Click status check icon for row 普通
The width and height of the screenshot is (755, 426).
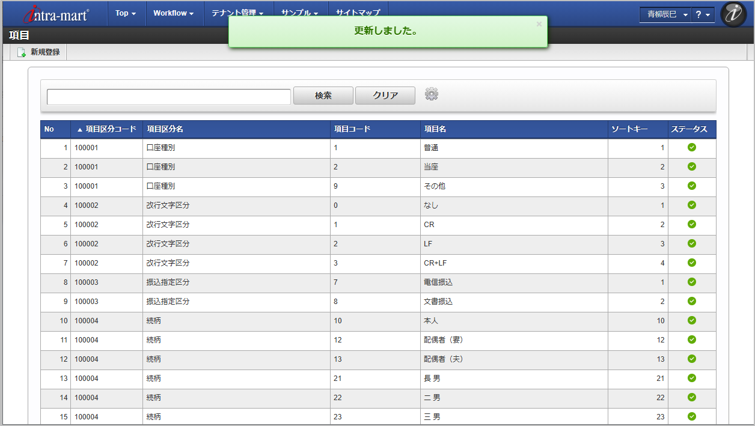click(x=692, y=147)
